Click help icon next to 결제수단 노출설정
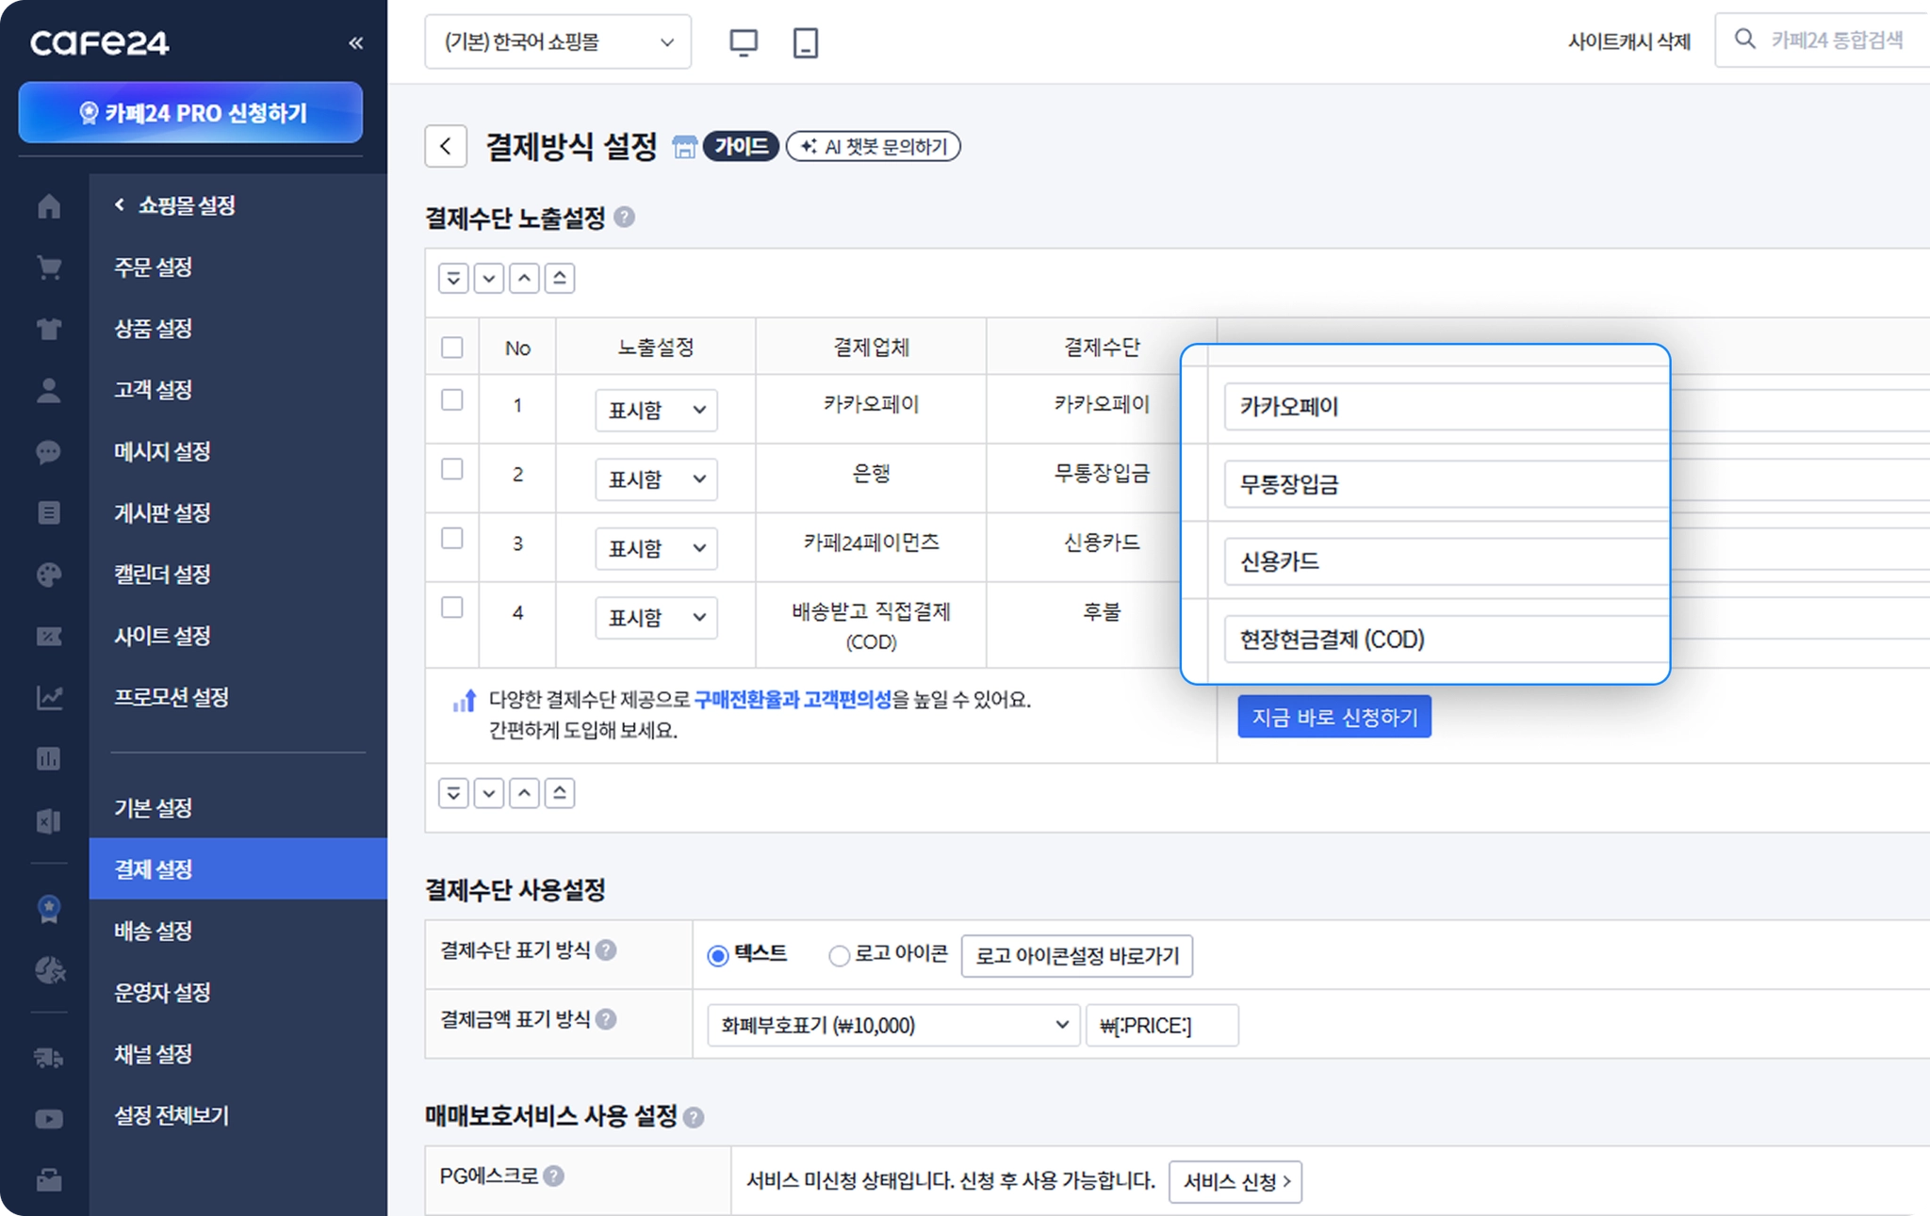The height and width of the screenshot is (1216, 1930). click(x=624, y=218)
